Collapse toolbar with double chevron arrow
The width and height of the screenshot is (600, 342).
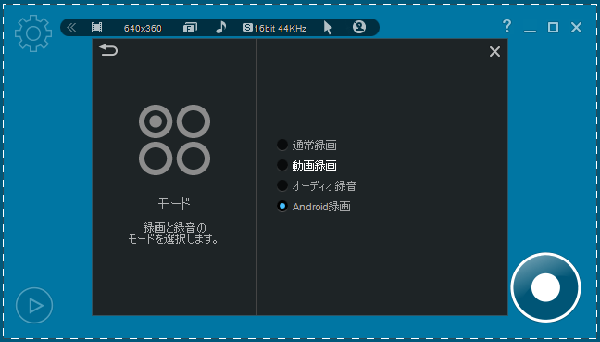pos(71,28)
